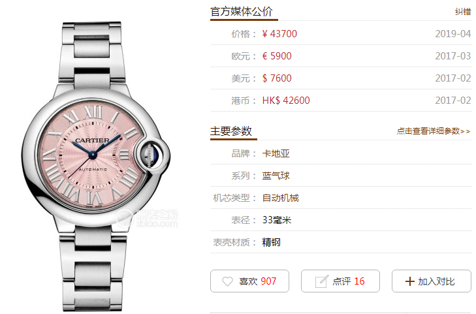Screen dimensions: 476x314
Task: Open the series link 蓝气球
Action: click(276, 176)
